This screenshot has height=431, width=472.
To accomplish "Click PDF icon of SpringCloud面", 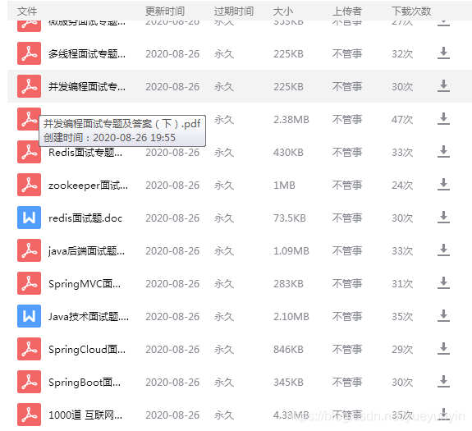I will click(x=29, y=349).
